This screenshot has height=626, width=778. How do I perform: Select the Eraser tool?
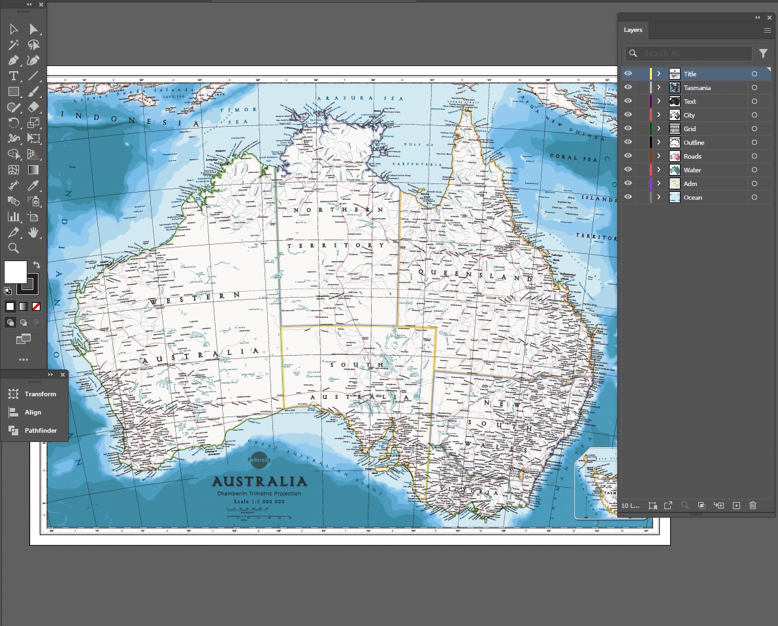33,107
